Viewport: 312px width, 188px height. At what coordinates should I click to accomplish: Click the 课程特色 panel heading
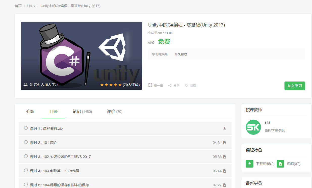[x=254, y=150]
